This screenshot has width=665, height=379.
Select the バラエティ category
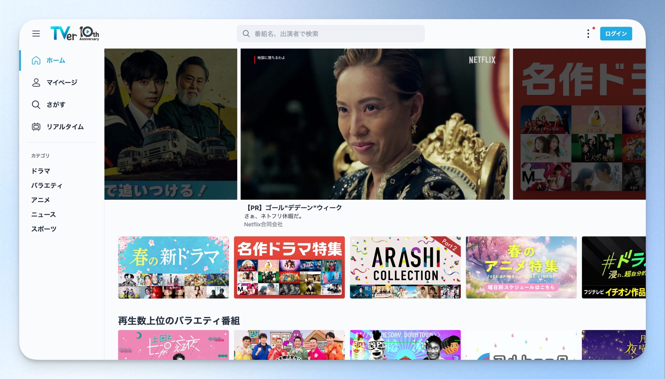pyautogui.click(x=47, y=185)
